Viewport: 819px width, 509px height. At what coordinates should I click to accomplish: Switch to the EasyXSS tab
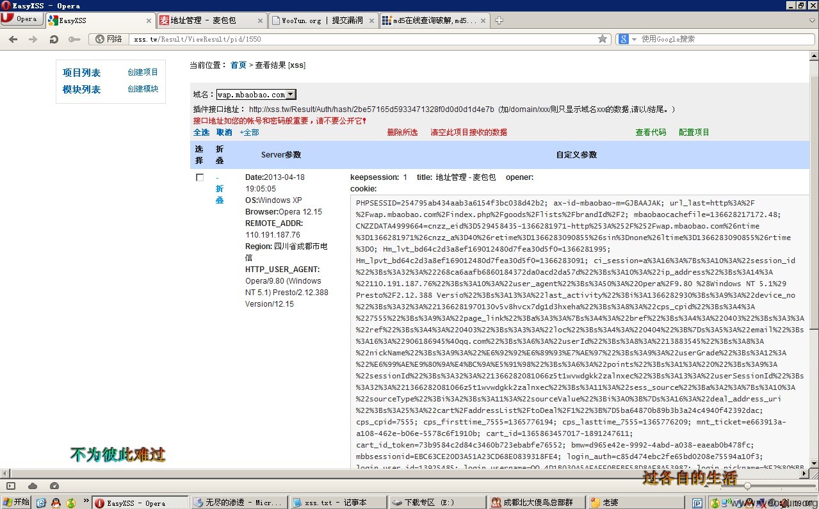pos(99,20)
